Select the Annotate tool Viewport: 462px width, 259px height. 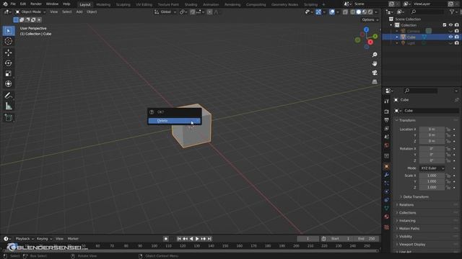9,96
